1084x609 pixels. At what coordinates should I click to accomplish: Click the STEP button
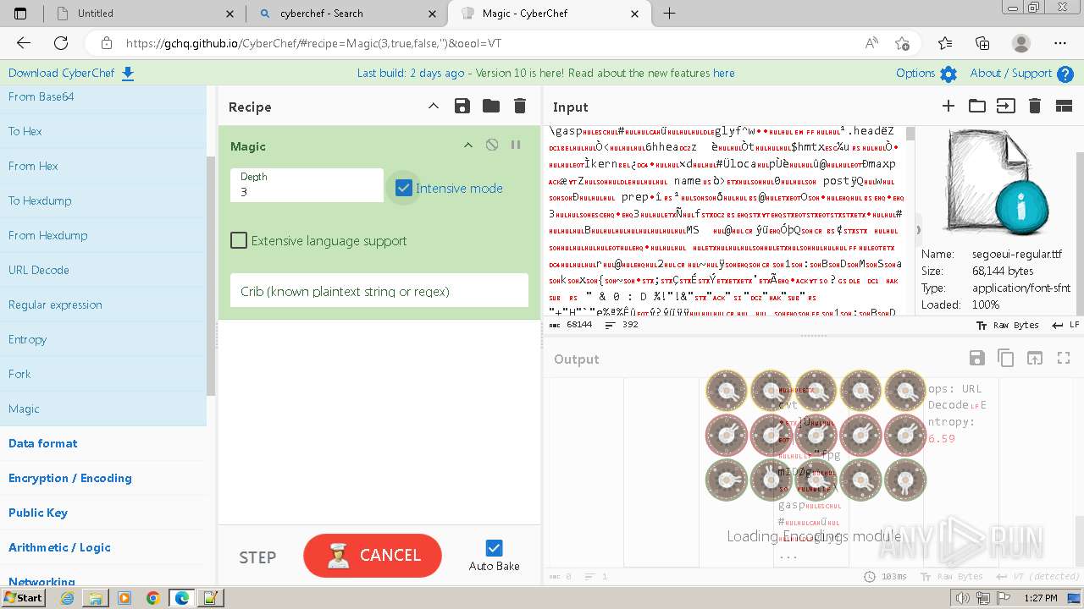pos(257,557)
